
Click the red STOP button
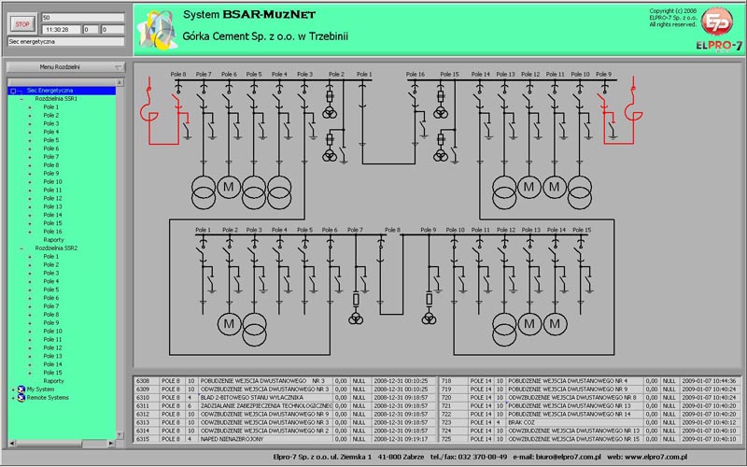click(22, 24)
